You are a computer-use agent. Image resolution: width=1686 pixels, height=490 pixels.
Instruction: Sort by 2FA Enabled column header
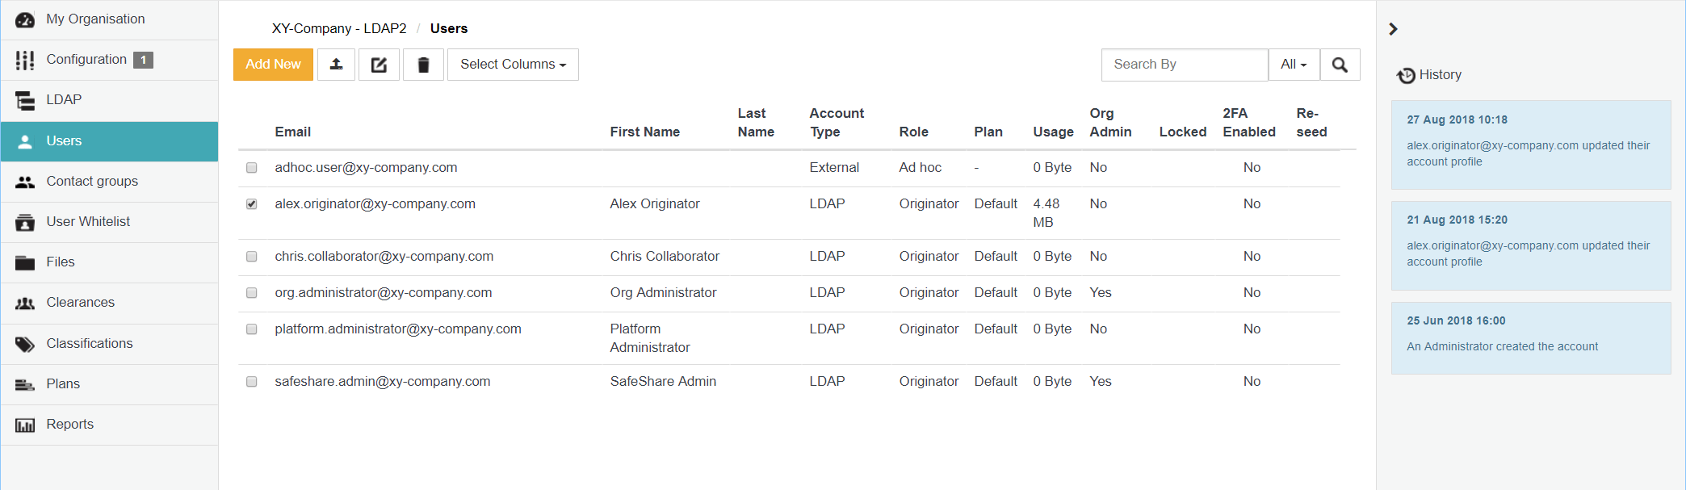[x=1249, y=123]
